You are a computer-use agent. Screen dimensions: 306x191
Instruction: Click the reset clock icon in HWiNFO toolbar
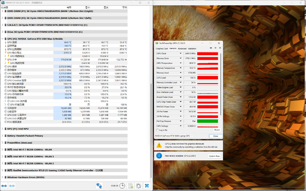click(x=122, y=186)
